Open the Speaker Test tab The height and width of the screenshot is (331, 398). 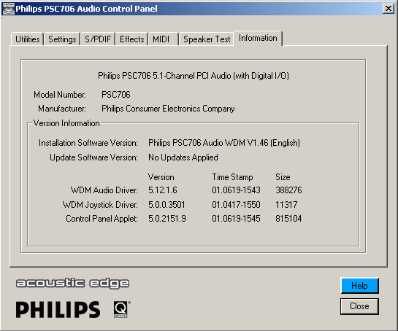point(207,39)
